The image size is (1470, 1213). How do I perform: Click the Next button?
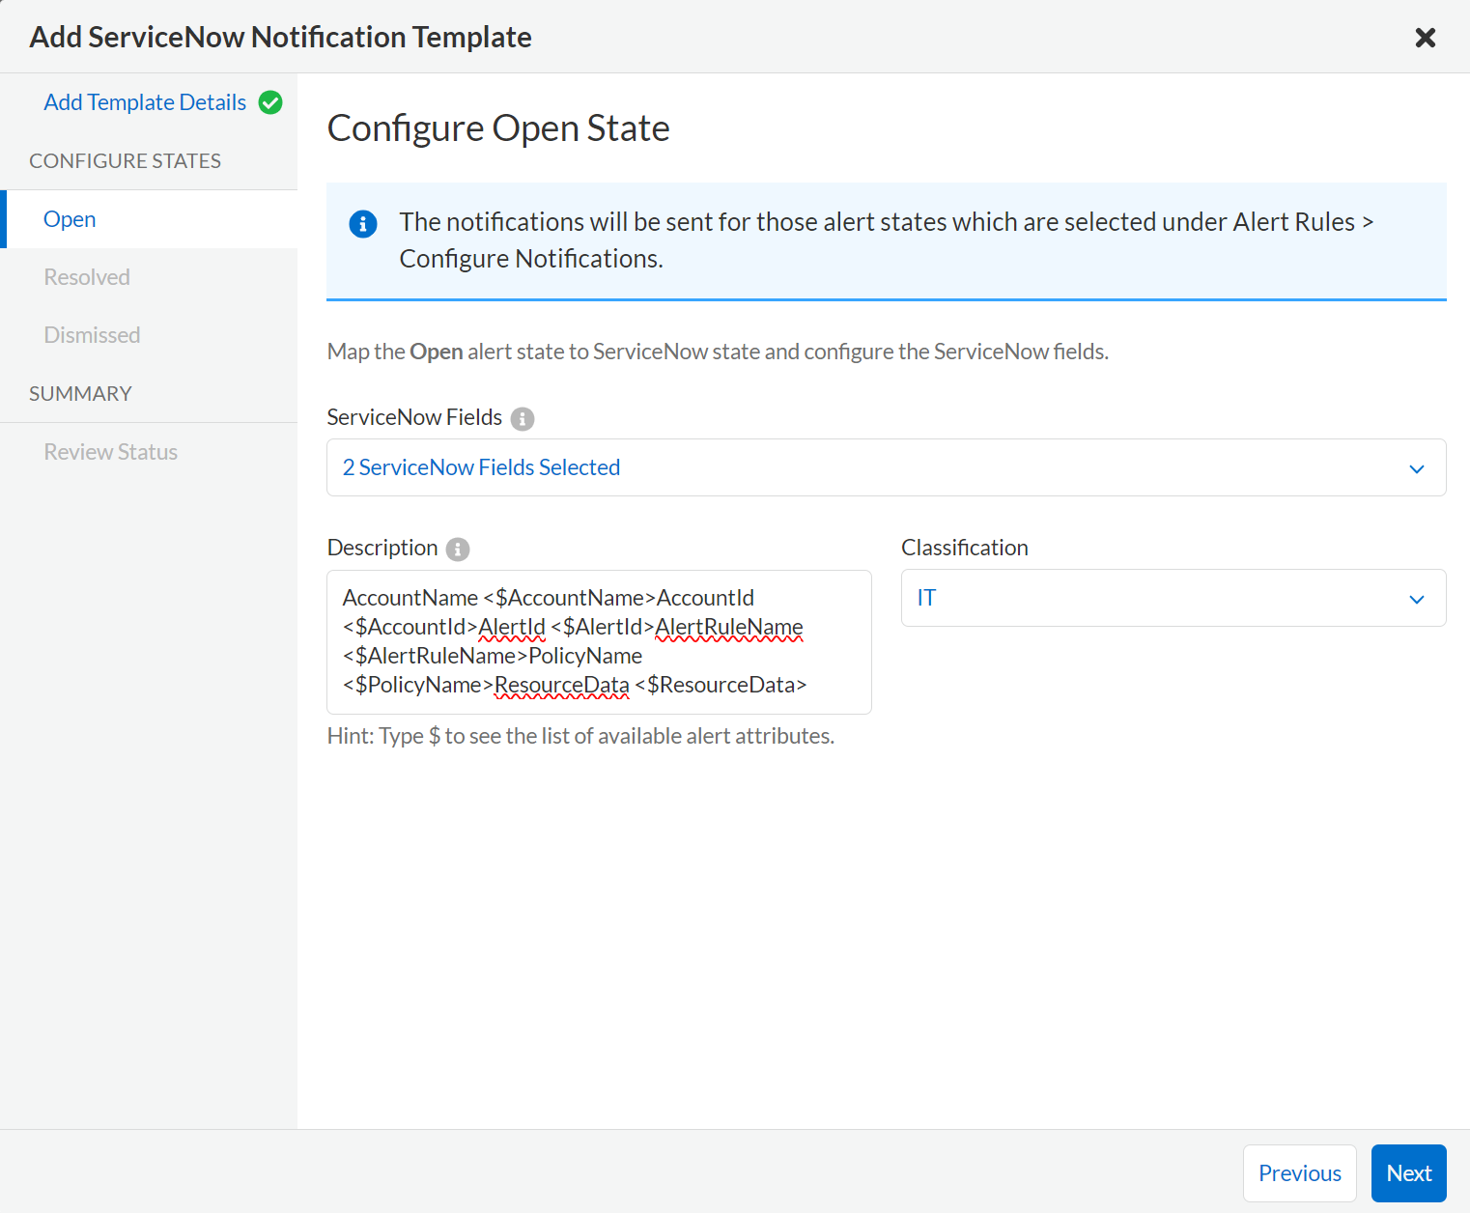click(1408, 1173)
